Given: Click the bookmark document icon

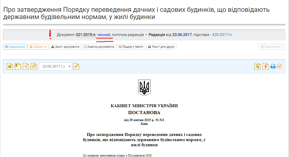Looking at the screenshot, I should (18, 67).
